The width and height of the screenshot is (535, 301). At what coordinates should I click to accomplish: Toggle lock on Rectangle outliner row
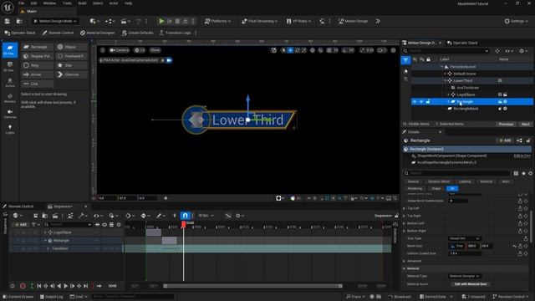(x=428, y=102)
